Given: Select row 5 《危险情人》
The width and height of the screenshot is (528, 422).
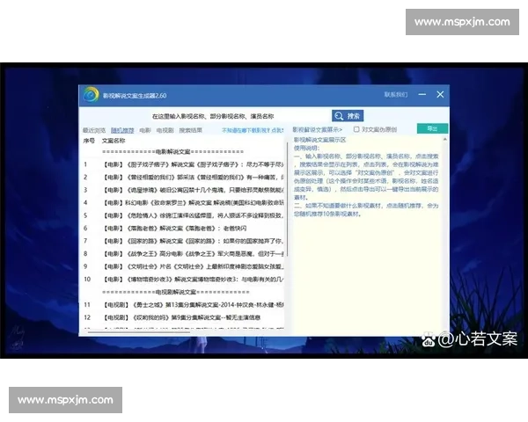Looking at the screenshot, I should tap(183, 215).
